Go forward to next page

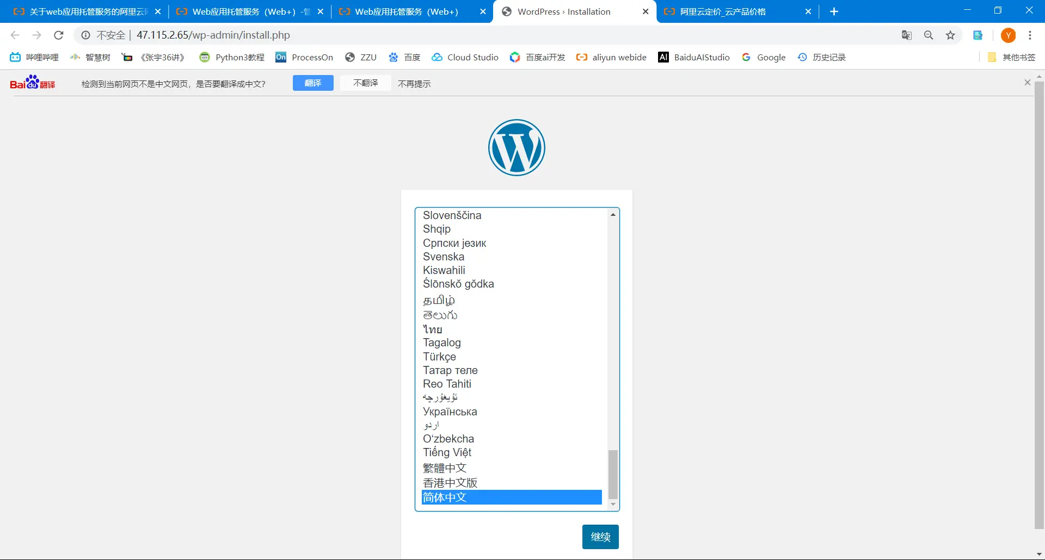click(36, 35)
